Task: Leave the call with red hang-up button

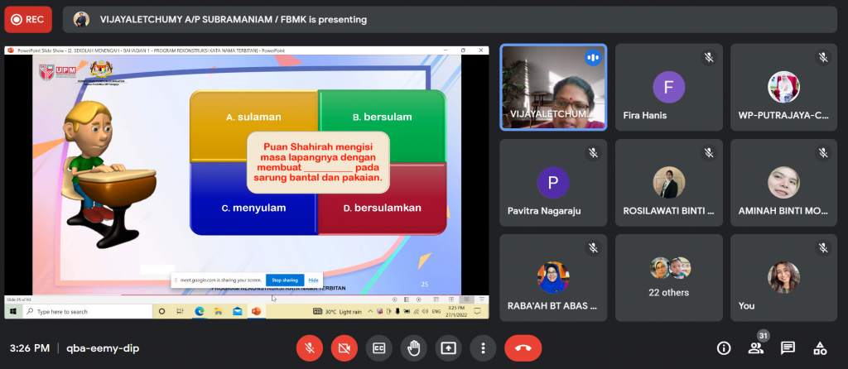Action: (523, 347)
